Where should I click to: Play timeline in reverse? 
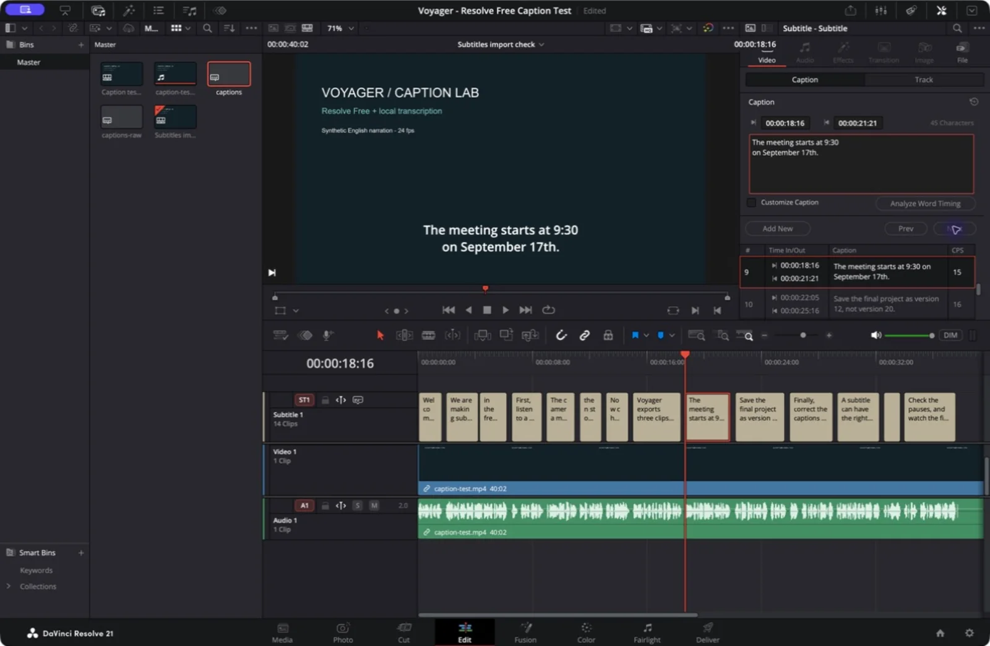(x=468, y=310)
